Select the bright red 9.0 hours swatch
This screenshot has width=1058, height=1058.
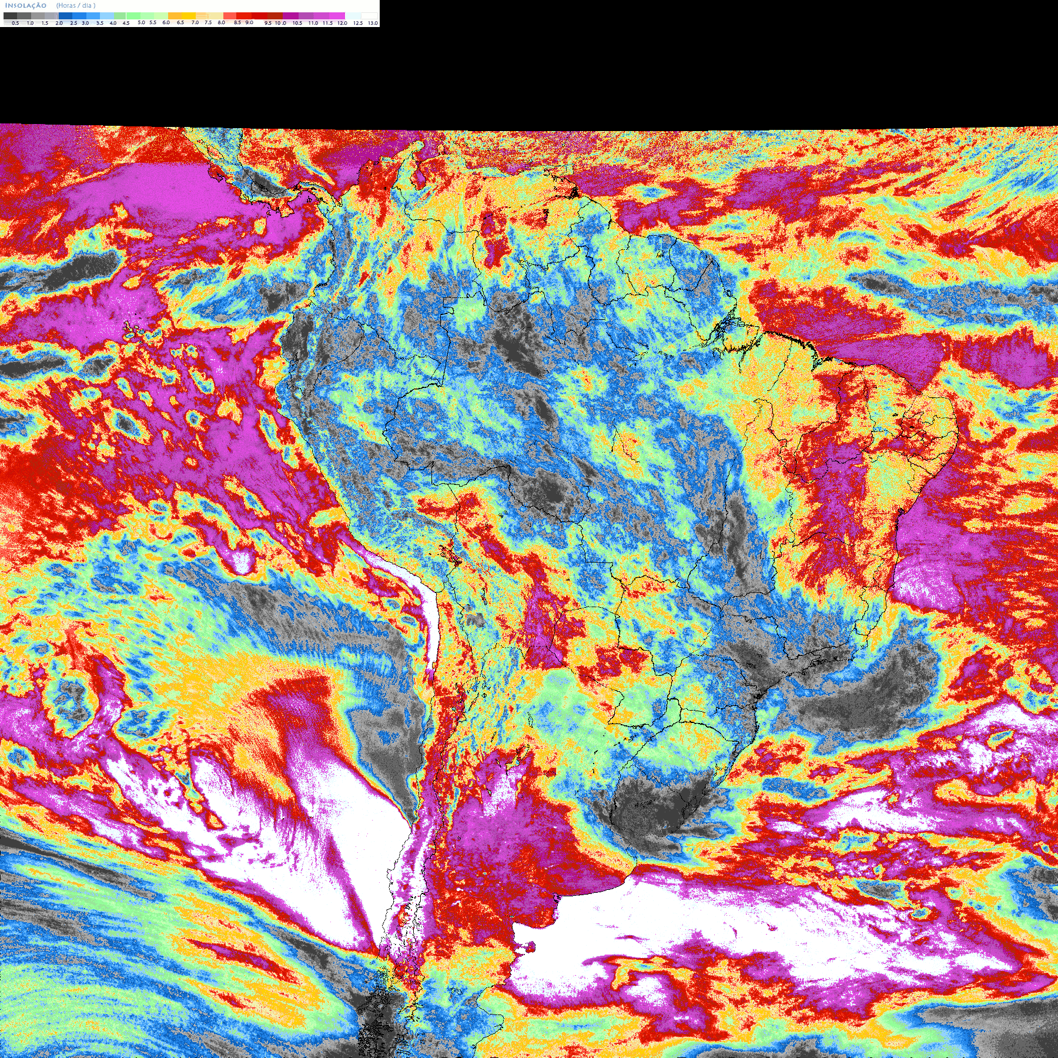pos(244,16)
